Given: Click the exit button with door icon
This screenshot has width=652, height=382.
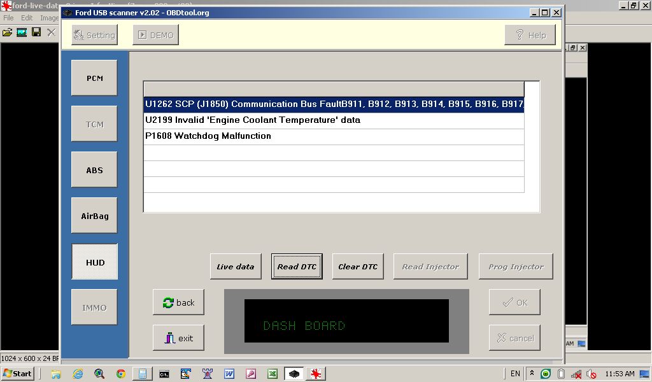Looking at the screenshot, I should [178, 338].
